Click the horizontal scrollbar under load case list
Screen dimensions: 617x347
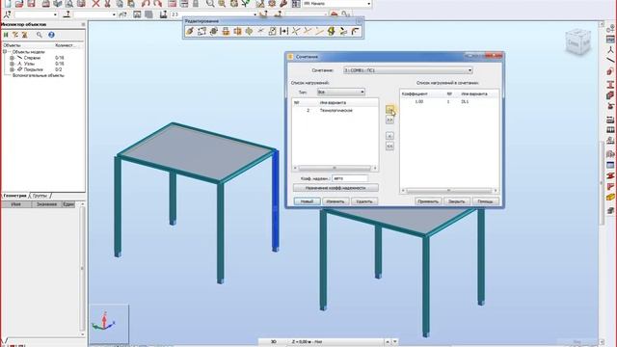(335, 168)
